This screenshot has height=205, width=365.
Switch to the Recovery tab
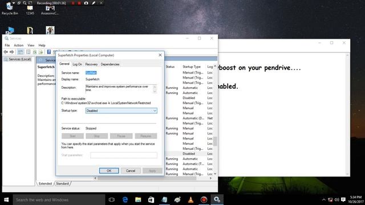[91, 64]
